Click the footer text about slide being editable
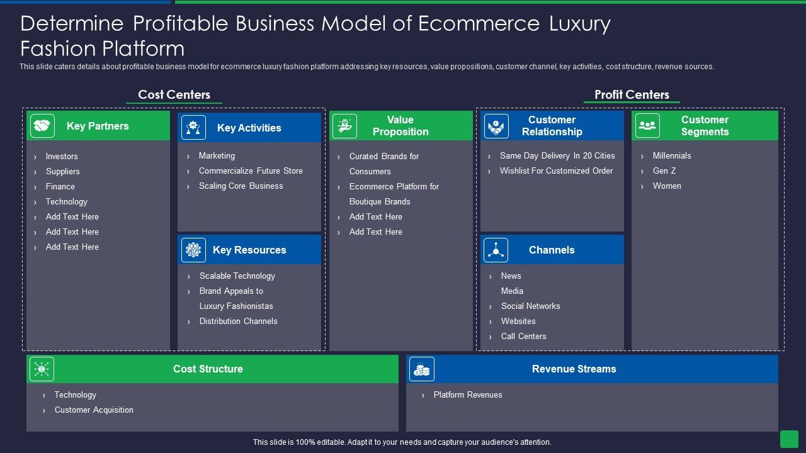This screenshot has width=806, height=453. point(402,442)
